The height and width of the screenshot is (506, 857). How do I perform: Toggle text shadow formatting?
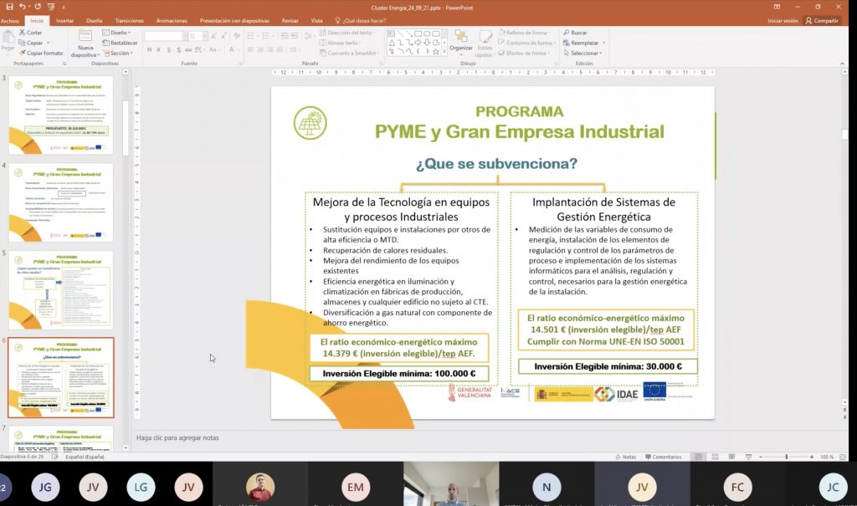[x=179, y=49]
